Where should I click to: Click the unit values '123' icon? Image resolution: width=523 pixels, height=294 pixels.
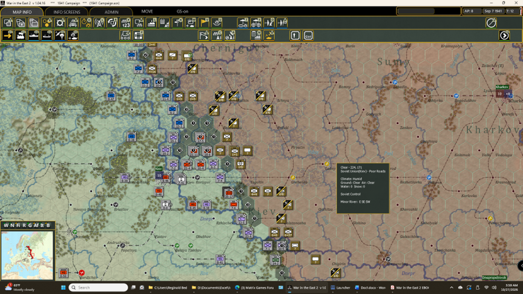coord(125,22)
